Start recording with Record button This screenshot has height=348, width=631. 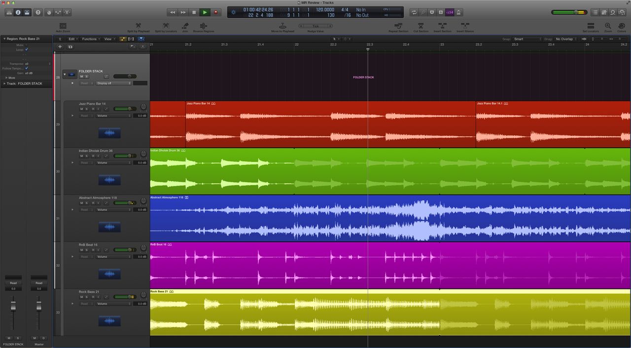(215, 12)
